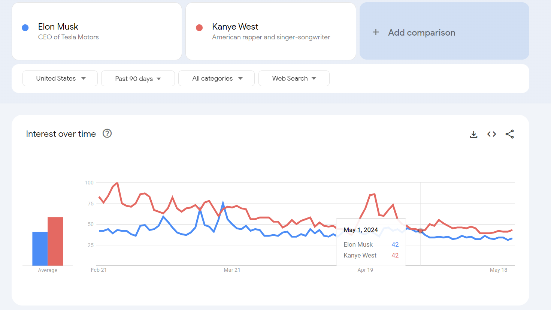Click the blue Elon Musk average bar

point(40,249)
